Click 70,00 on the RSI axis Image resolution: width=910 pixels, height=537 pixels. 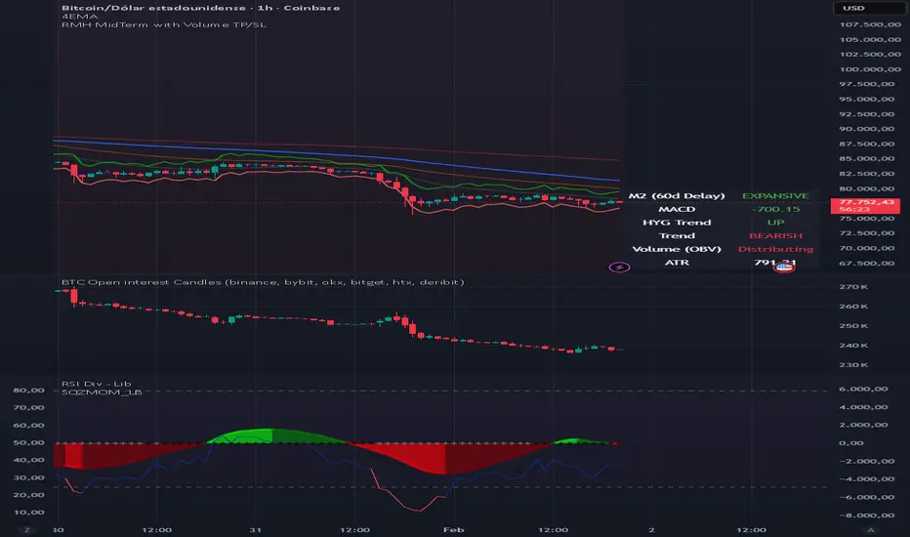coord(28,407)
